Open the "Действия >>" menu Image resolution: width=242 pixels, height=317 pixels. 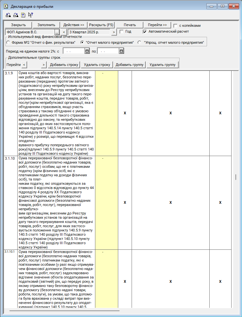click(73, 25)
